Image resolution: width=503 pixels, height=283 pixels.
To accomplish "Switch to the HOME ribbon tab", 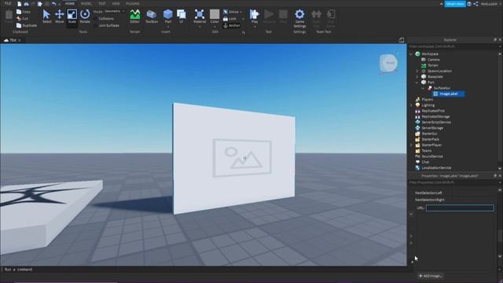I will click(70, 3).
